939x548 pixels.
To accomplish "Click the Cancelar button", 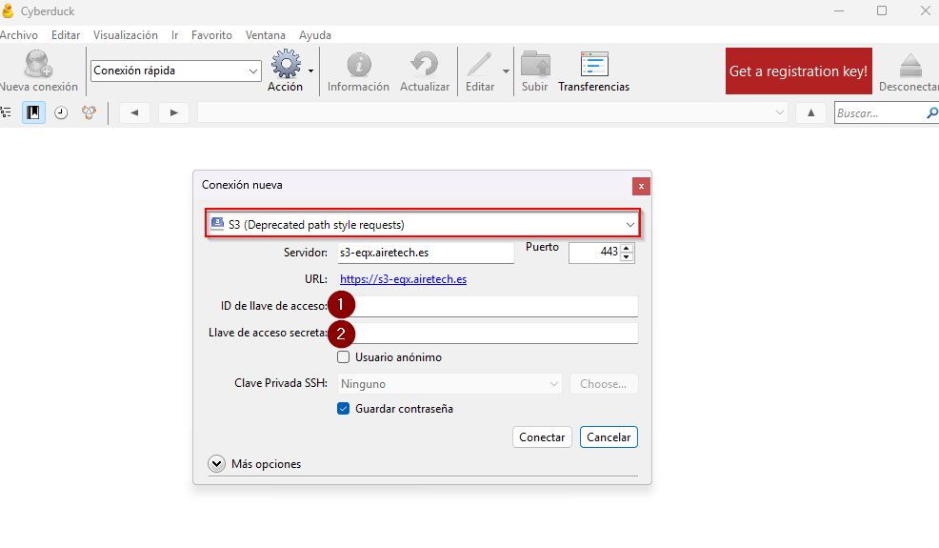I will (x=609, y=437).
